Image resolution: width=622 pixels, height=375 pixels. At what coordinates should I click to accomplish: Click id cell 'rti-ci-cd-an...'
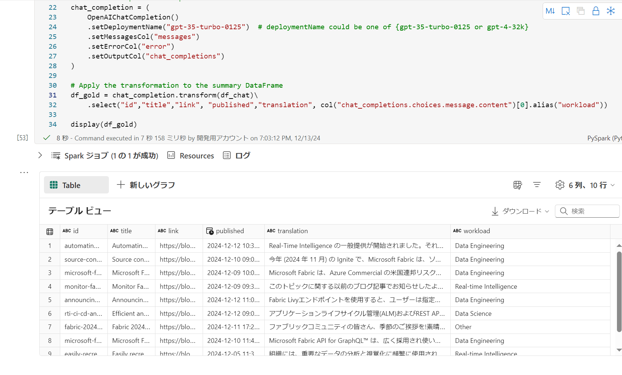coord(83,314)
